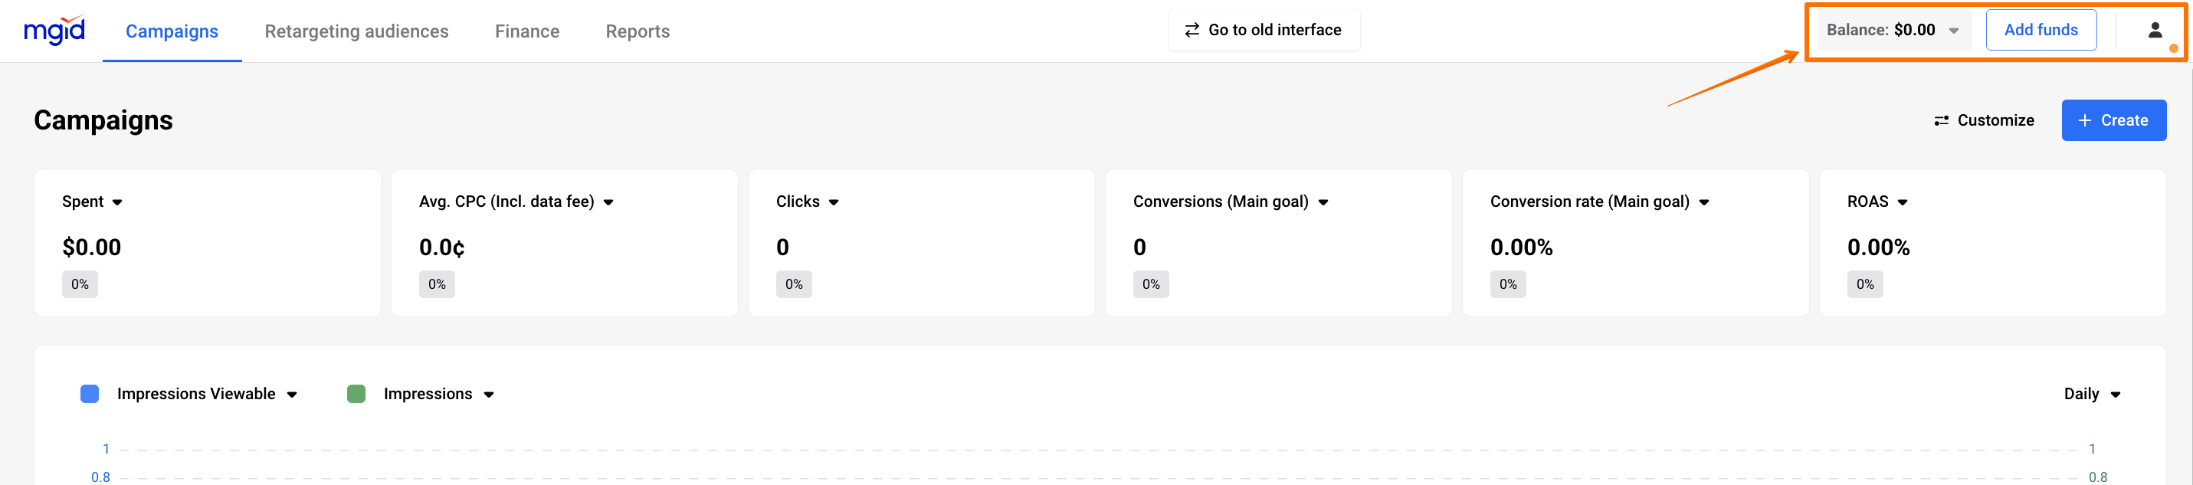
Task: Open the Campaigns tab
Action: [x=172, y=31]
